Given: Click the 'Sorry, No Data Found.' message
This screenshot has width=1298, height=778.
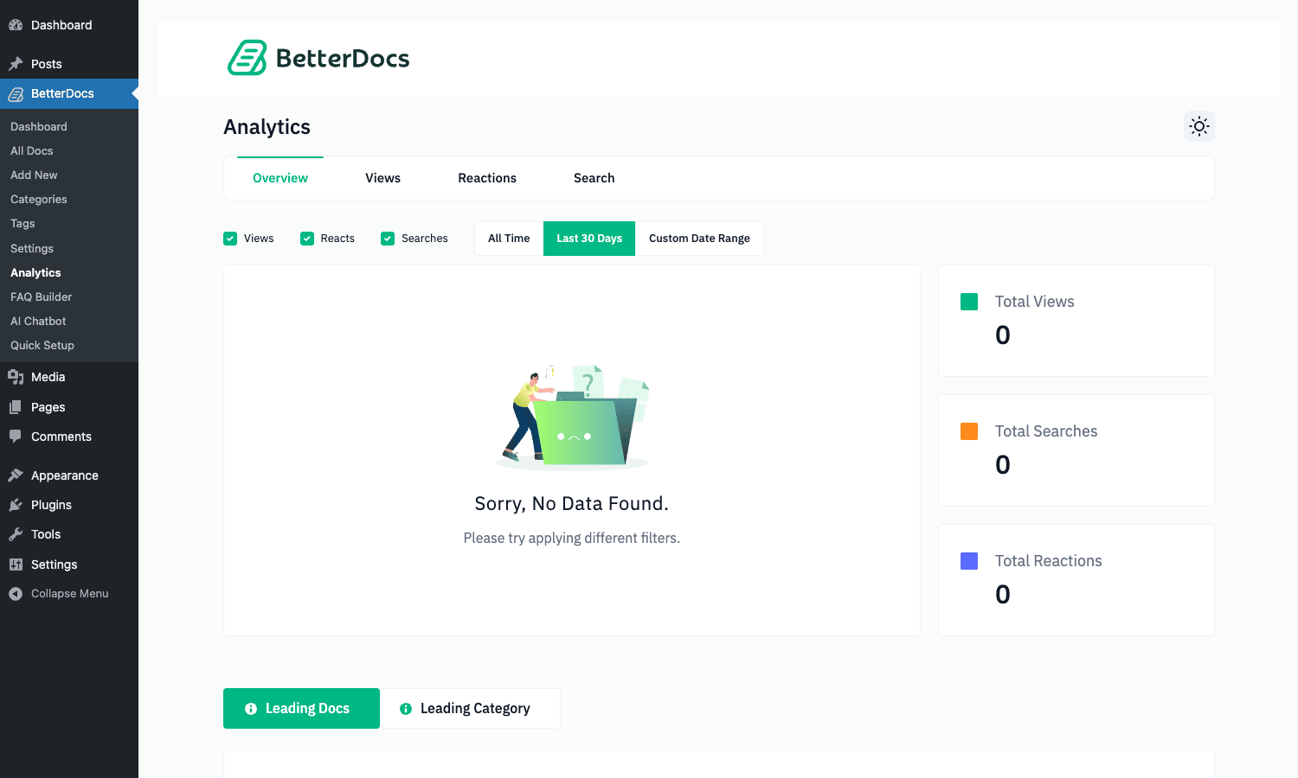Looking at the screenshot, I should point(572,504).
